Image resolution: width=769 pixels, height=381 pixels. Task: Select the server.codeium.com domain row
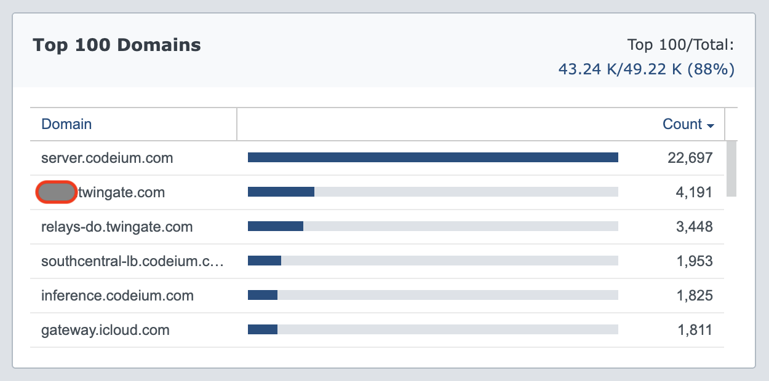107,158
